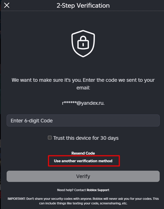
Task: Close the 2-Step Verification dialog
Action: [7, 5]
